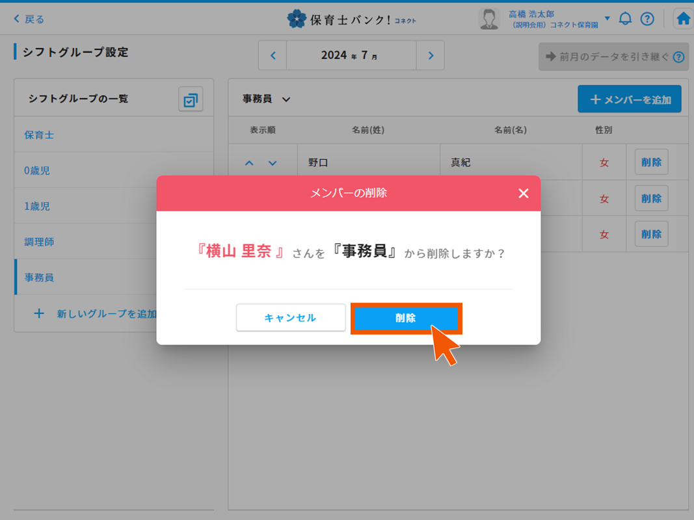Add a member via メンバーを追加
This screenshot has width=694, height=520.
coord(629,98)
